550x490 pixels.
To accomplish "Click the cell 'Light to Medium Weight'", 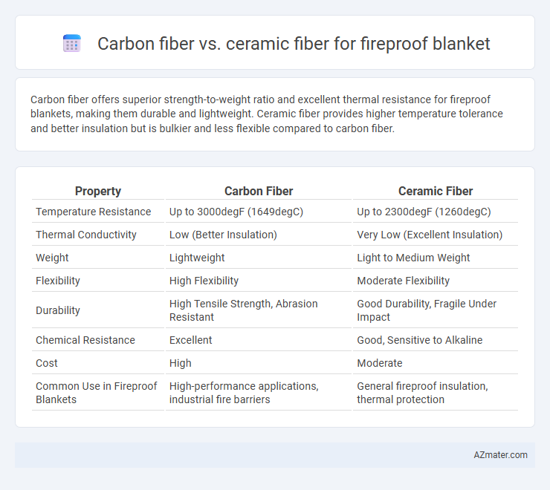I will (x=413, y=258).
